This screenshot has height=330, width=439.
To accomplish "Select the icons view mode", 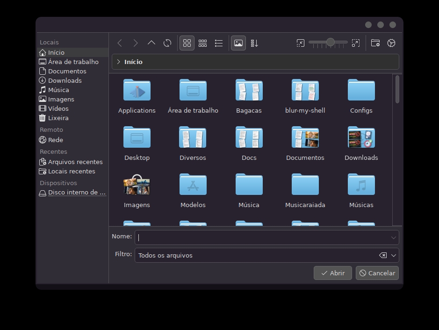I will point(187,43).
